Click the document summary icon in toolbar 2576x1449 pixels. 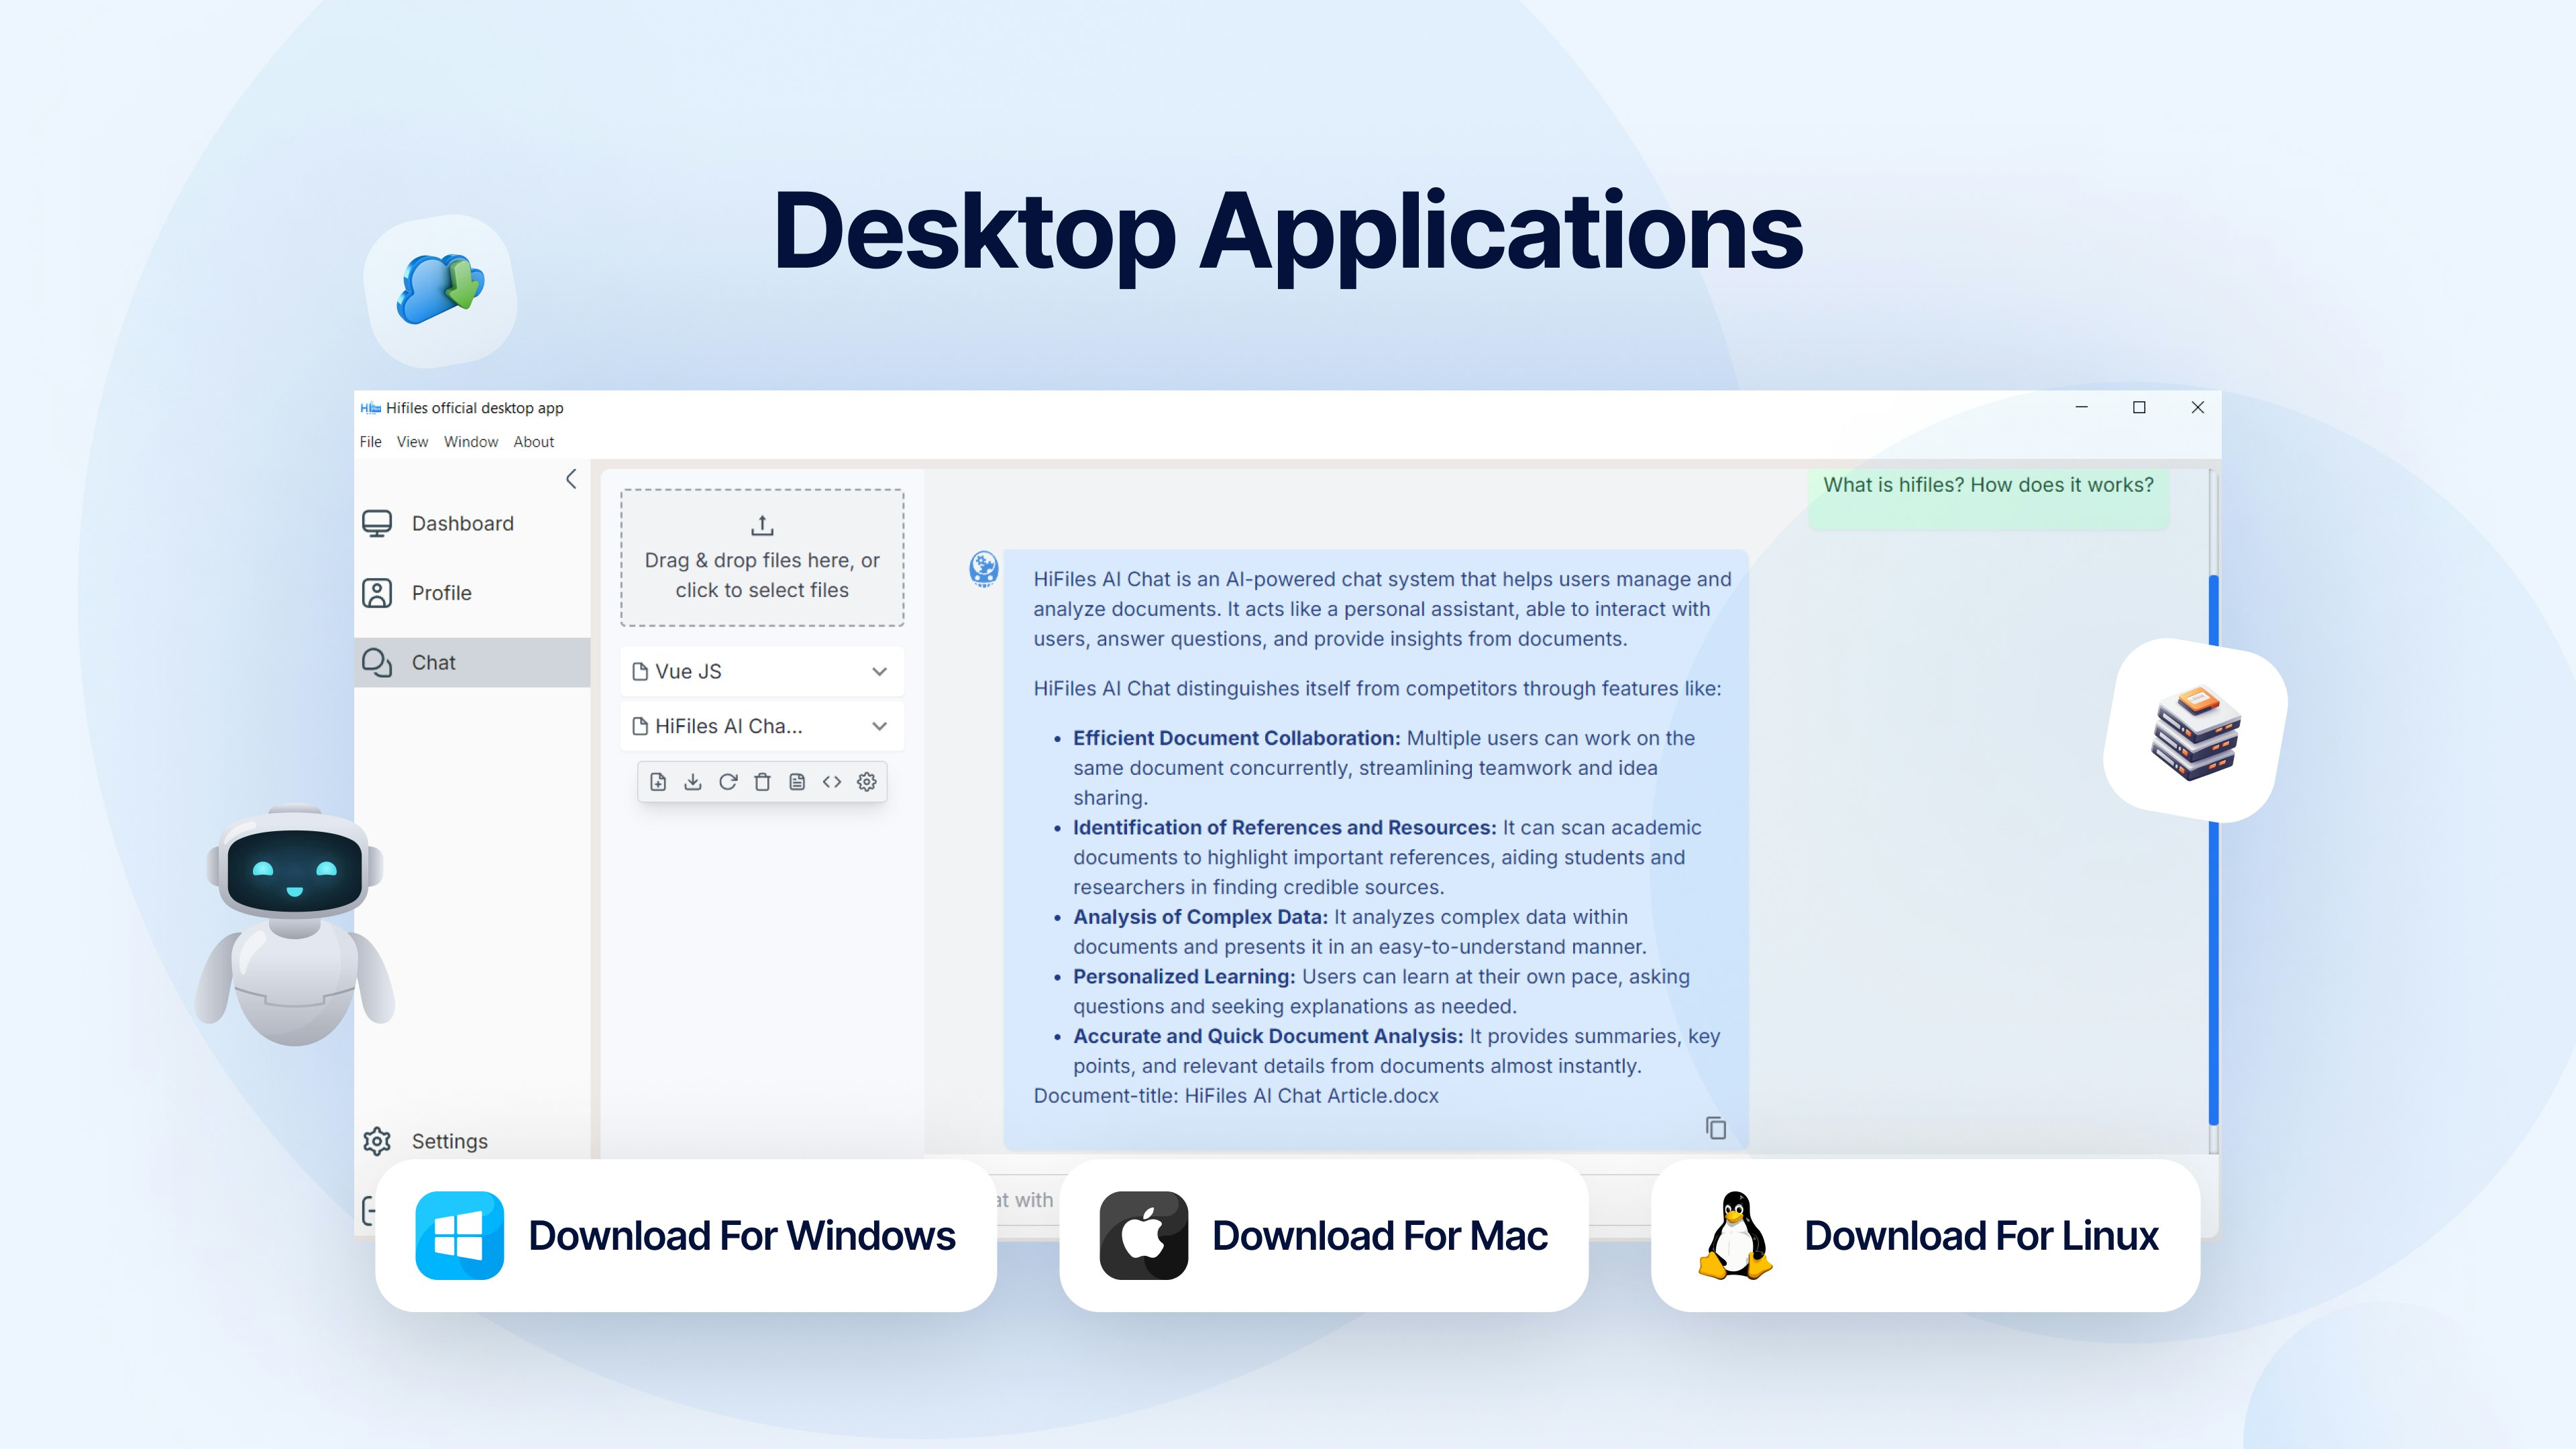pyautogui.click(x=797, y=782)
